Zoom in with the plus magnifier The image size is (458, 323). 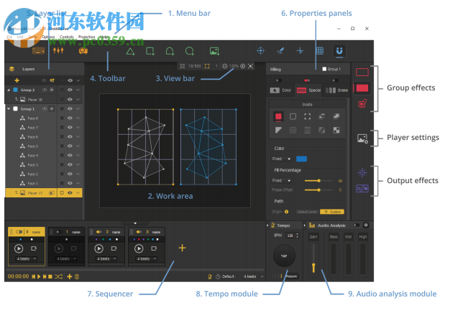pos(242,66)
